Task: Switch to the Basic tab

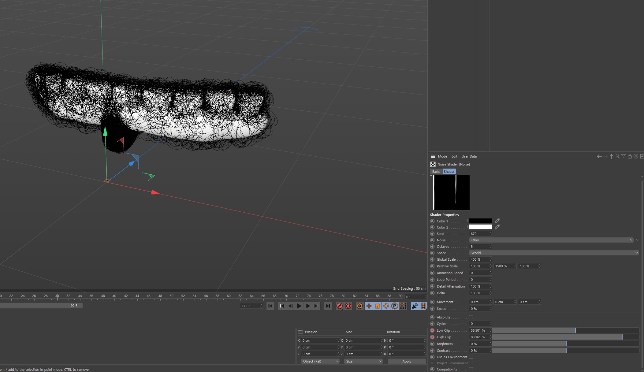Action: (x=436, y=172)
